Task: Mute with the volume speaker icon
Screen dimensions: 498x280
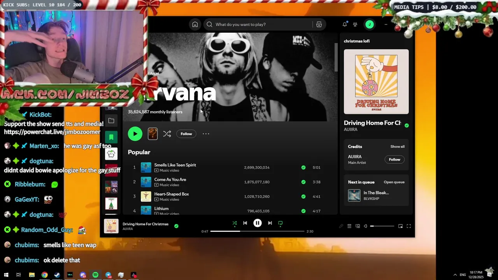Action: point(365,226)
